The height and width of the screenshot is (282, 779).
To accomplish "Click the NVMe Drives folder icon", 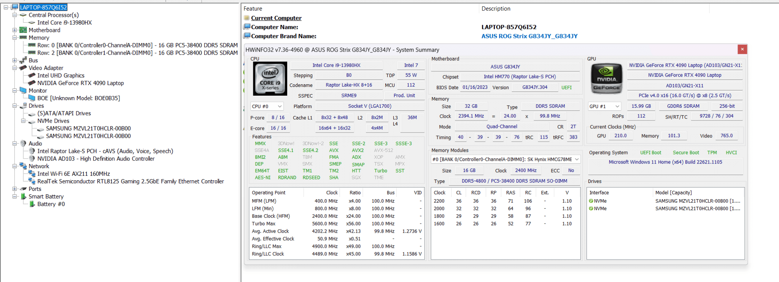I will pos(32,121).
